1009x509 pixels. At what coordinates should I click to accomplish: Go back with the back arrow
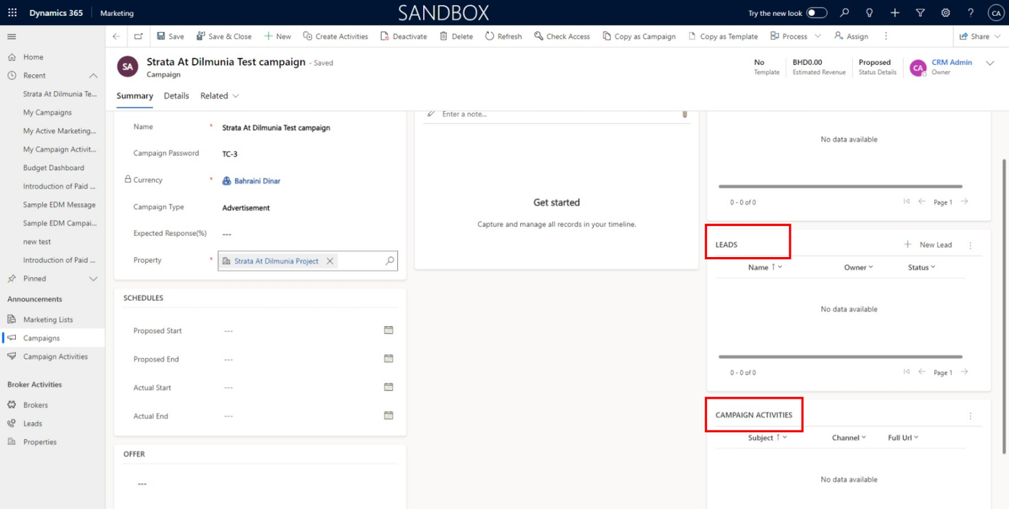point(116,36)
